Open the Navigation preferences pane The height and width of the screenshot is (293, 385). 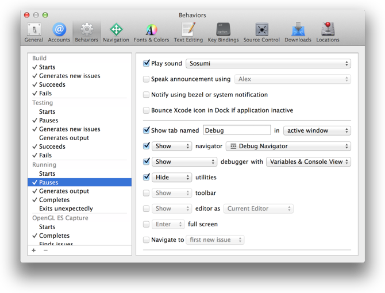116,33
